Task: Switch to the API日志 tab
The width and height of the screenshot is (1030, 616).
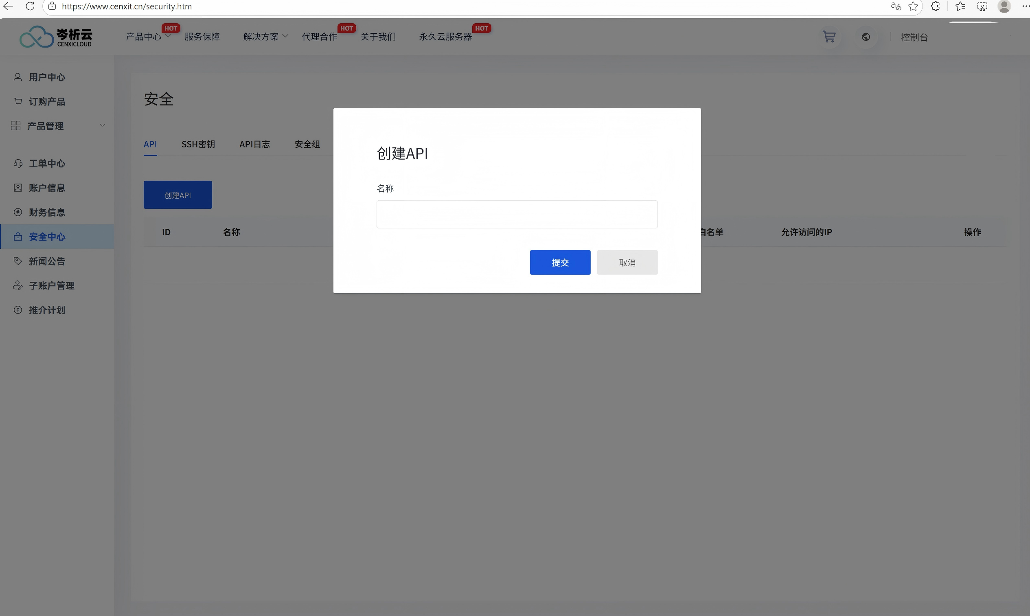Action: 254,145
